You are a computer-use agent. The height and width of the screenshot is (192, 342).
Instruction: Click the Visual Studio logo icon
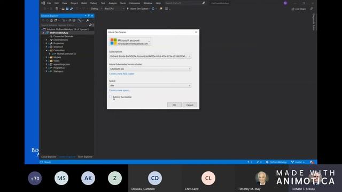43,3
